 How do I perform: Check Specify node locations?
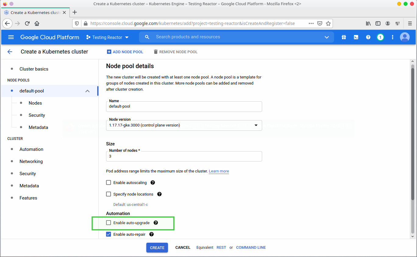click(109, 194)
